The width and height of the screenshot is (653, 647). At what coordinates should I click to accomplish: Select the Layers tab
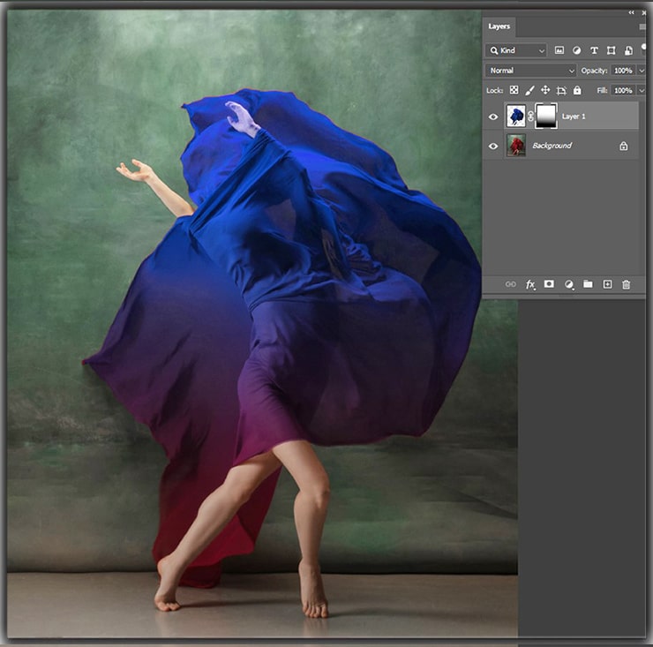(499, 26)
